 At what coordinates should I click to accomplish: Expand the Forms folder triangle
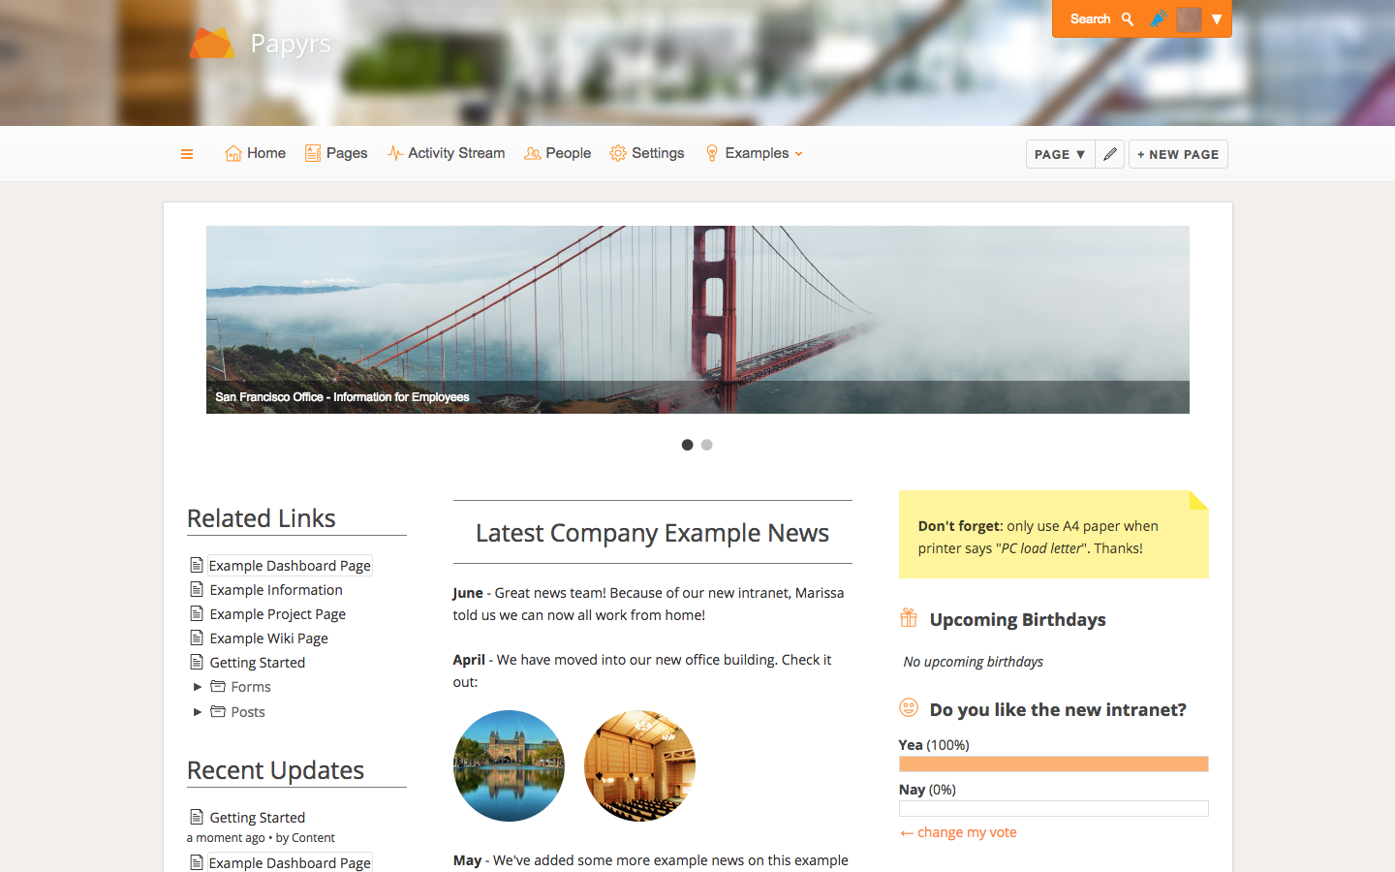198,687
